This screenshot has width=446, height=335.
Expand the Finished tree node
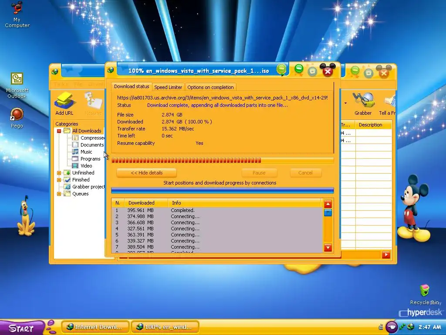[59, 180]
